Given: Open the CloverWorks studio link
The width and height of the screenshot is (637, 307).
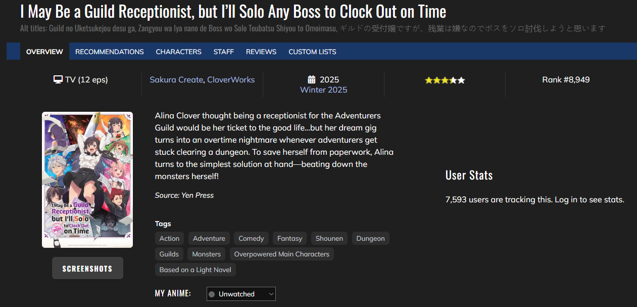Looking at the screenshot, I should 231,80.
